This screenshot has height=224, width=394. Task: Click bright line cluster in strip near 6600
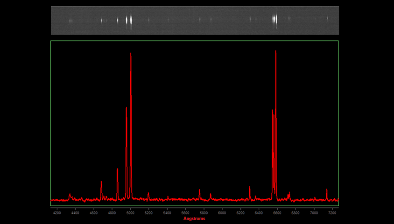(x=275, y=19)
